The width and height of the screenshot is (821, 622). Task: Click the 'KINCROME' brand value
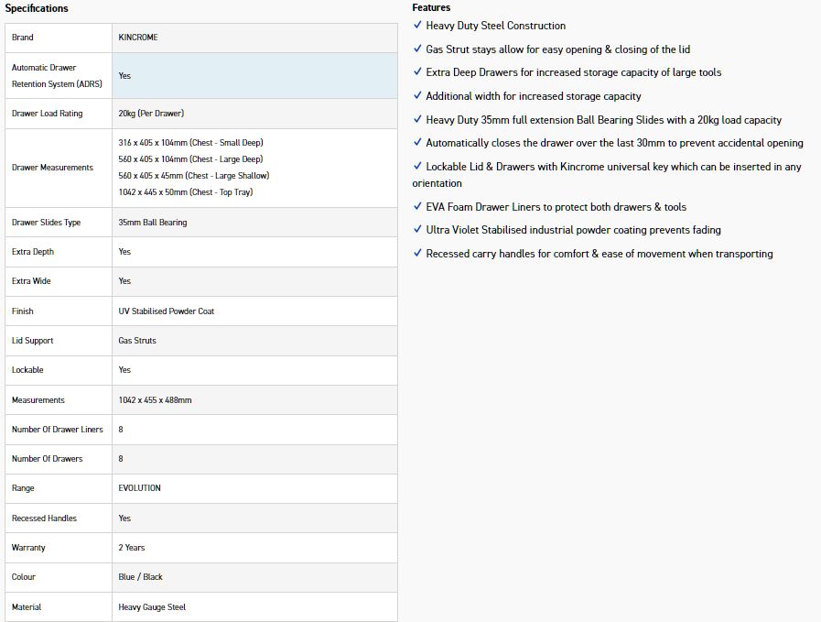coord(138,38)
